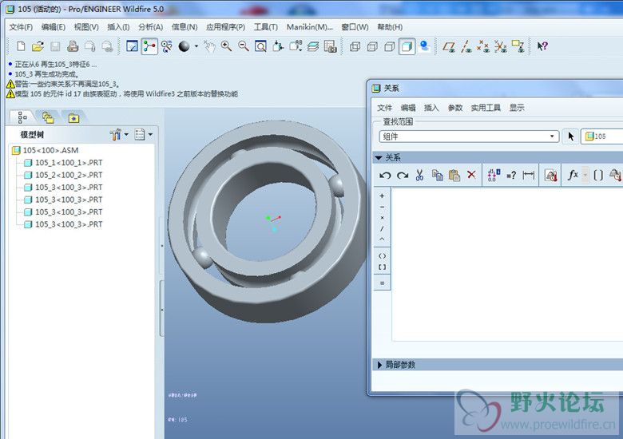Switch to no hidden display style
Image resolution: width=623 pixels, height=439 pixels.
[390, 47]
